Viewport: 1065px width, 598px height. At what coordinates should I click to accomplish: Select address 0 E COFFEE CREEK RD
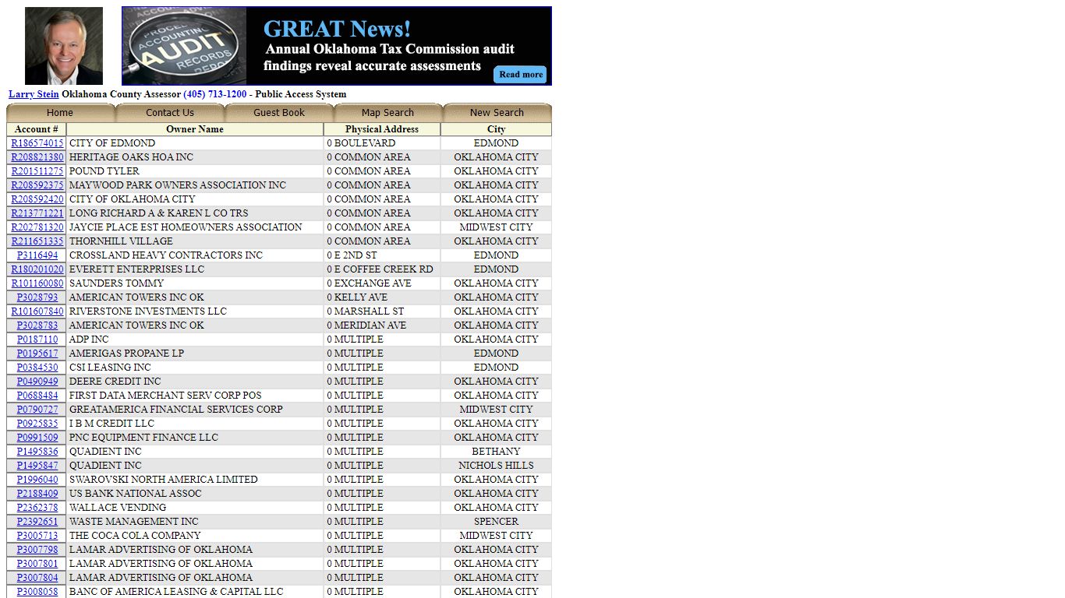(x=380, y=269)
